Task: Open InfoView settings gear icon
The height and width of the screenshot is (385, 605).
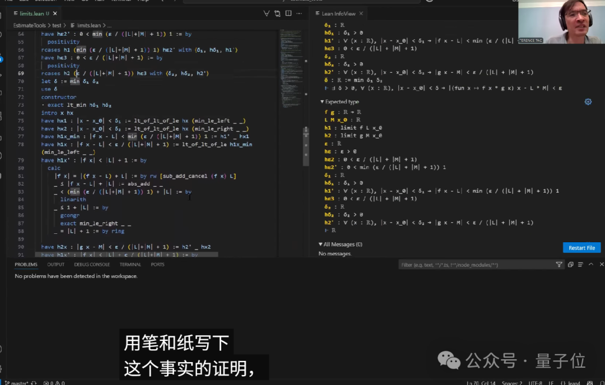Action: tap(588, 102)
